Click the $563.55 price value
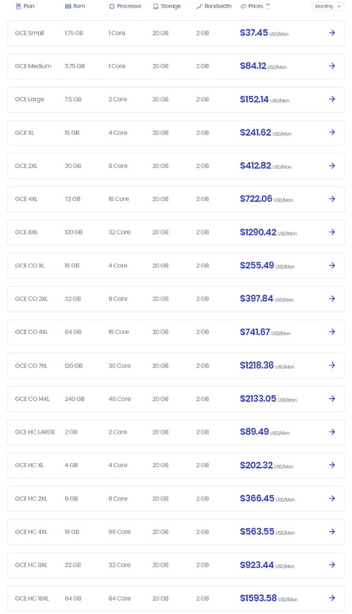This screenshot has width=352, height=614. click(257, 532)
